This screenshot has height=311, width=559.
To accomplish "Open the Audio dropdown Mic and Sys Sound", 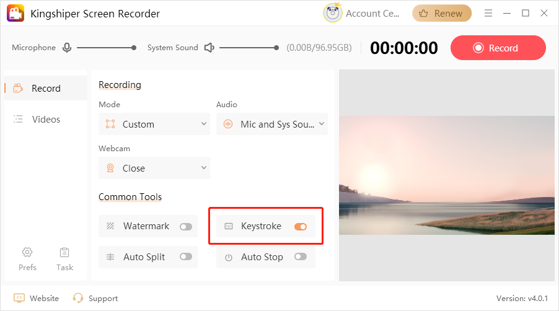I will (272, 124).
